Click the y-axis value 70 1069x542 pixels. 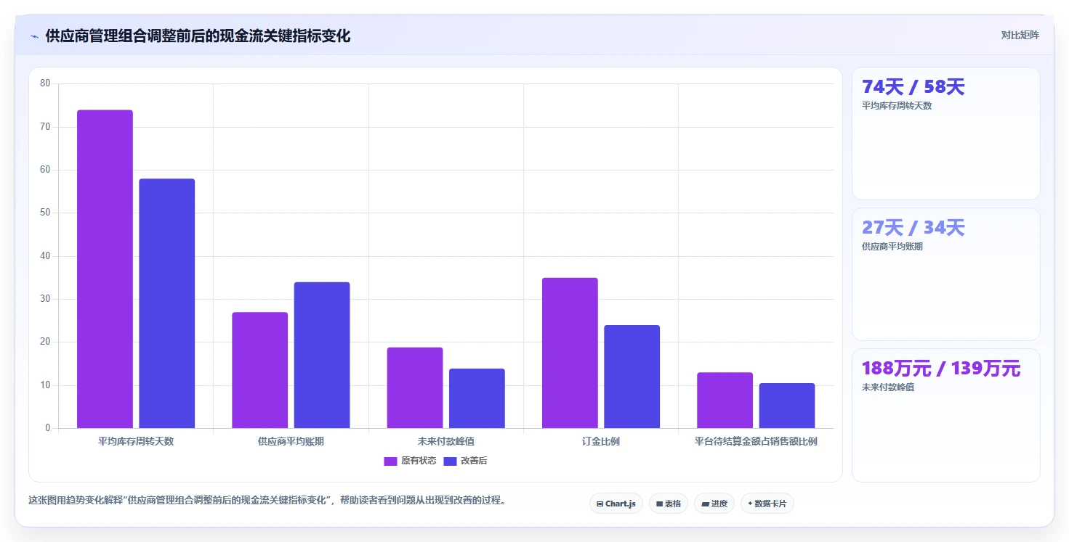[45, 127]
